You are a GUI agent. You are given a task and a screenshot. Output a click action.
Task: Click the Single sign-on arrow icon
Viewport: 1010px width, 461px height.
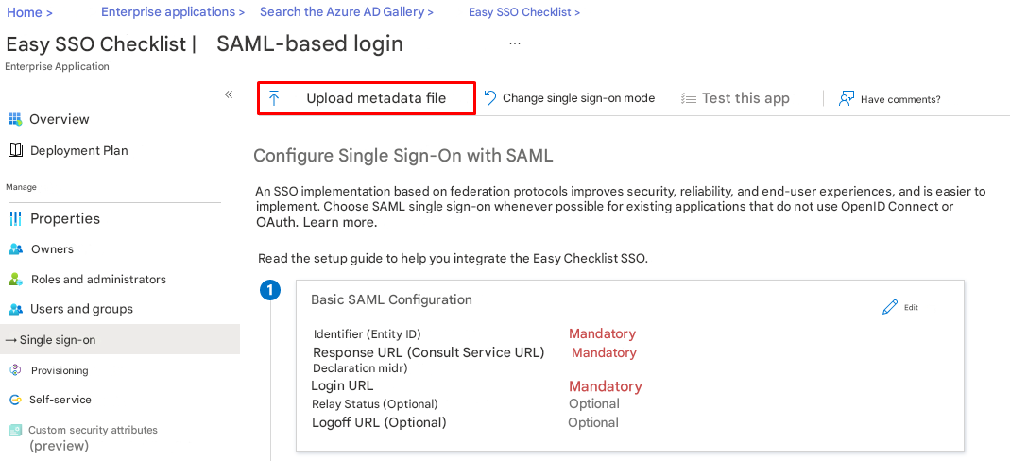[11, 340]
